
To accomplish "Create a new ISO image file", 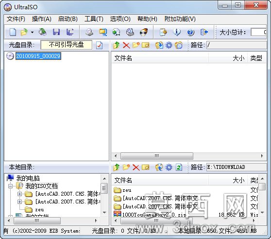I will point(13,32).
